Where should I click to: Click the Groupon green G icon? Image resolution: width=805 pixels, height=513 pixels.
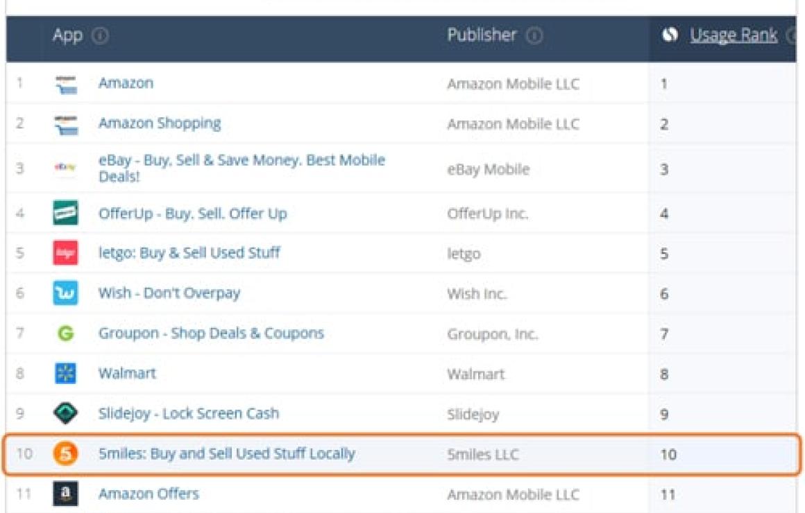(66, 333)
